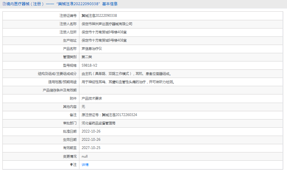The height and width of the screenshot is (171, 287).
Task: Click the 备注 label
Action: [x=73, y=115]
